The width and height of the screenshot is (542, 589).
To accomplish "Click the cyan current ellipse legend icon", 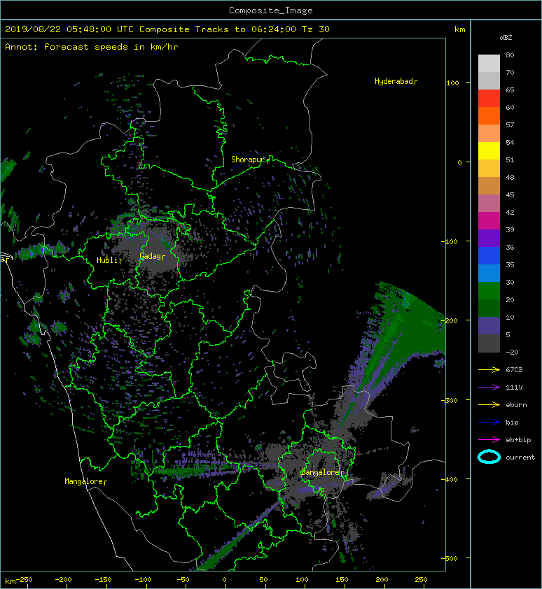I will tap(489, 457).
